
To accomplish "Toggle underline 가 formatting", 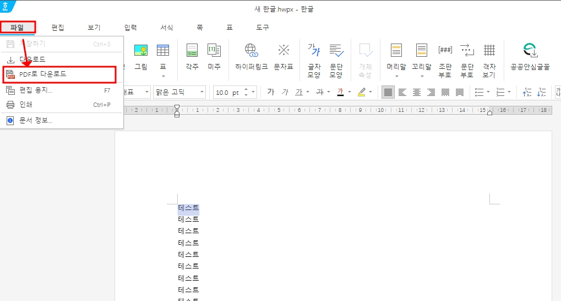I will click(299, 92).
